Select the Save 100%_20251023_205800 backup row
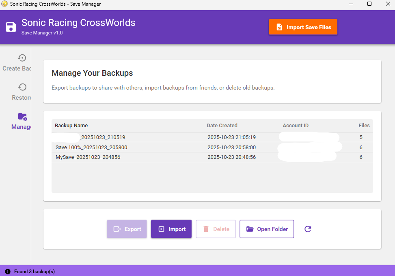395x276 pixels. pos(162,147)
